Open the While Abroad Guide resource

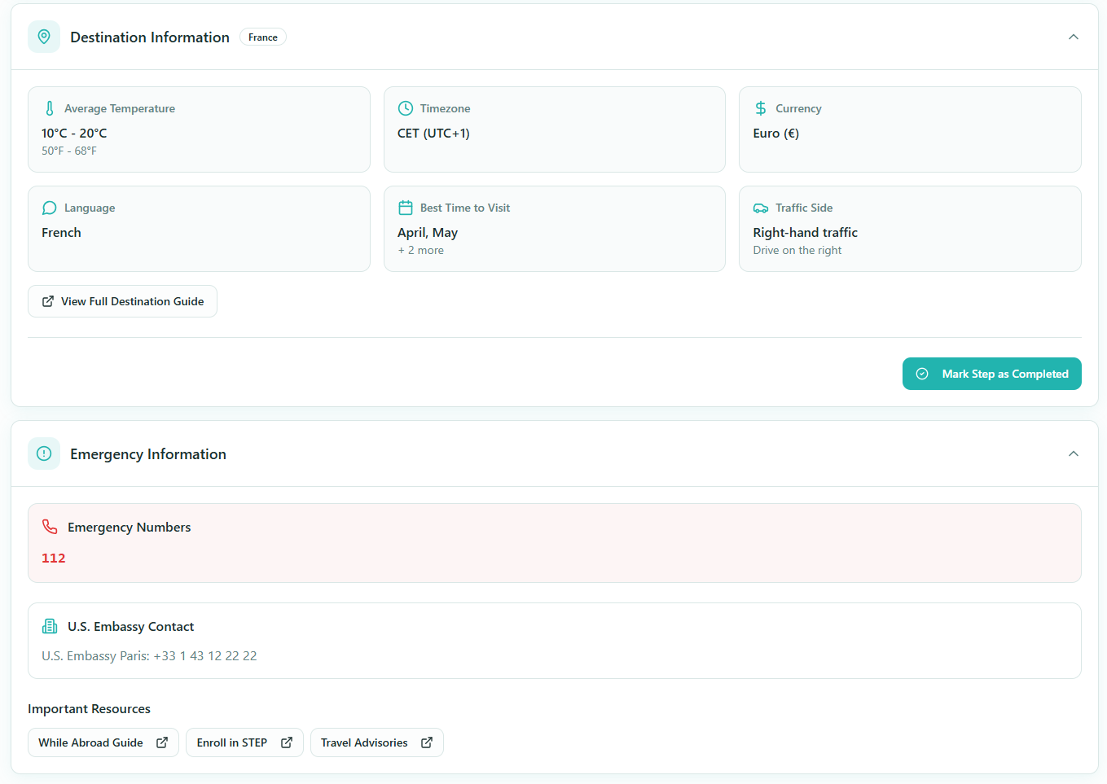click(x=103, y=742)
